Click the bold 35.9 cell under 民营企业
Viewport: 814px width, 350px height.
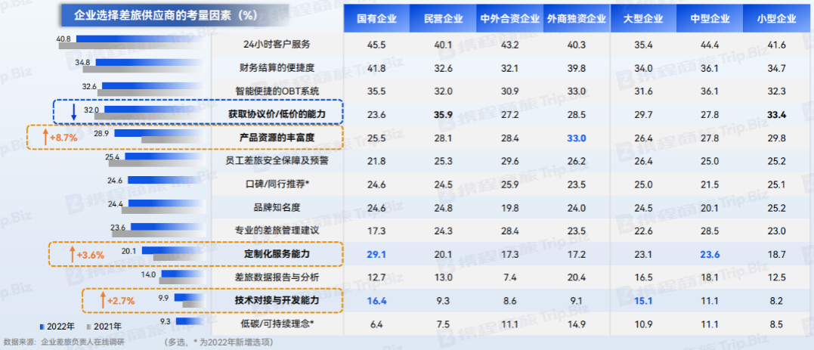point(443,114)
